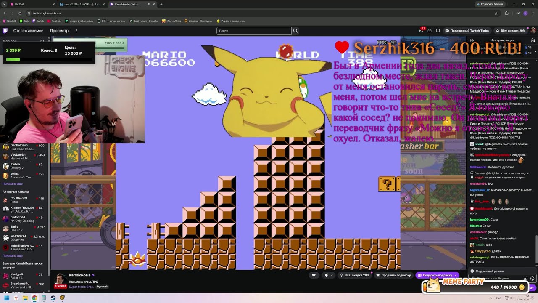Open the StopGameRu channel in sidebar
This screenshot has width=538, height=303.
[x=24, y=285]
